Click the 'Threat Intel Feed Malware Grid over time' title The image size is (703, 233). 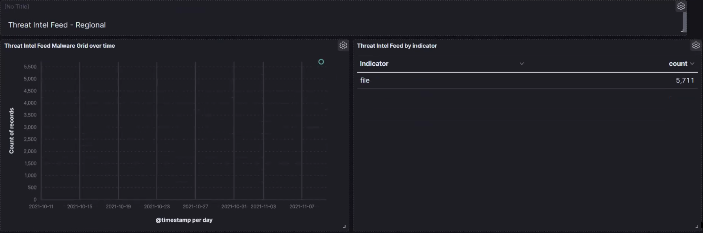[59, 46]
